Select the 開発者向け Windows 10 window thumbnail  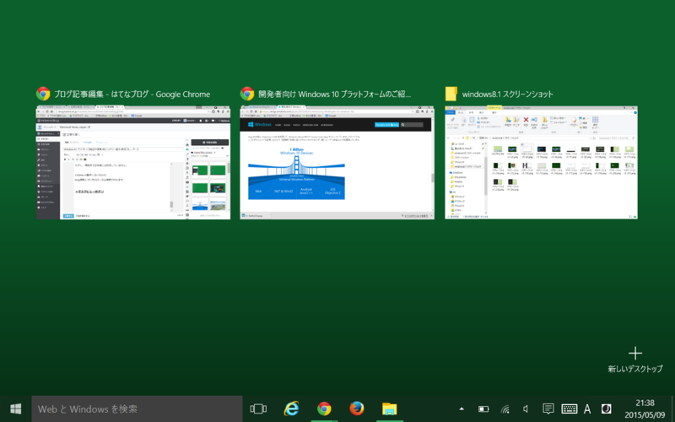coord(337,162)
